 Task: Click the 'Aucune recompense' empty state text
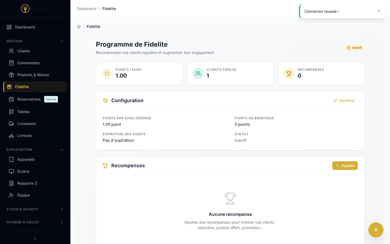(230, 214)
